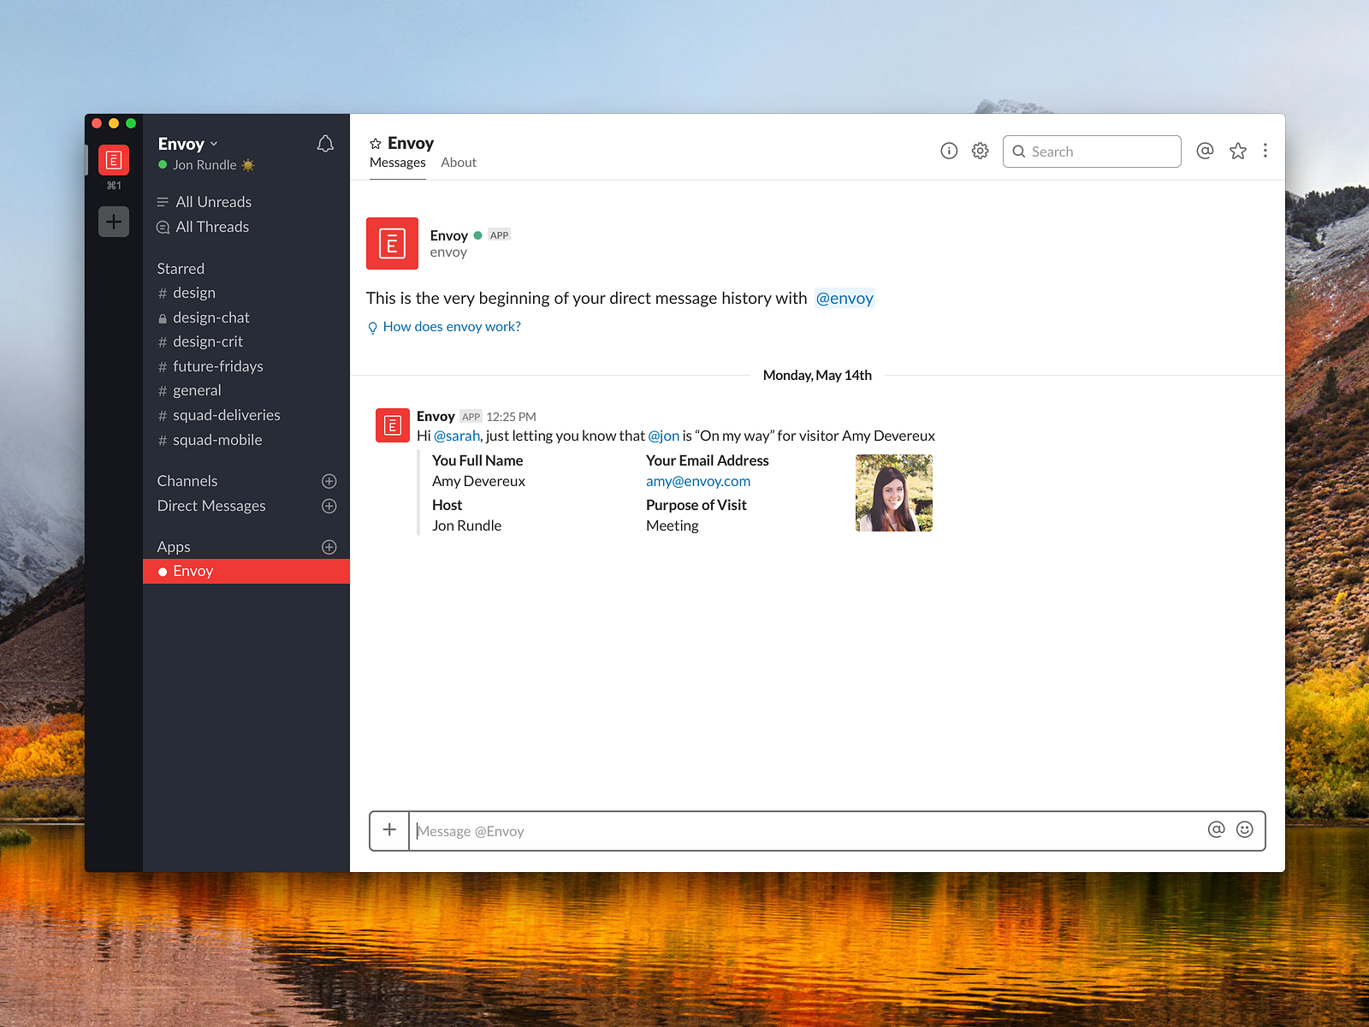Screen dimensions: 1369x1027
Task: Add a channel with the Channels plus icon
Action: pyautogui.click(x=329, y=481)
